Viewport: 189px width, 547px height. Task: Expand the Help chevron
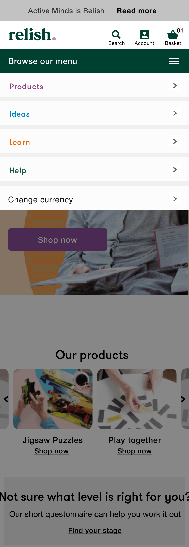[x=175, y=170]
